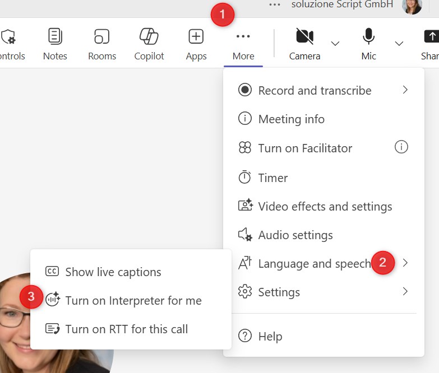The height and width of the screenshot is (373, 439).
Task: Show live captions
Action: coord(113,272)
